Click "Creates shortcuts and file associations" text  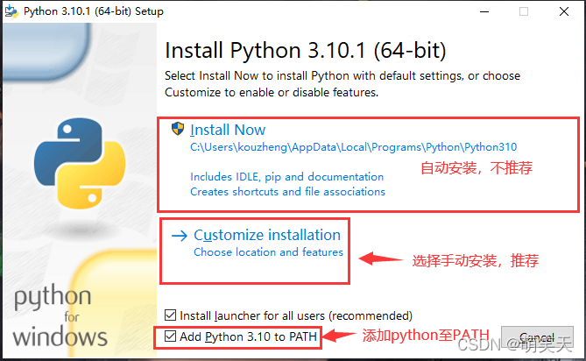[287, 191]
